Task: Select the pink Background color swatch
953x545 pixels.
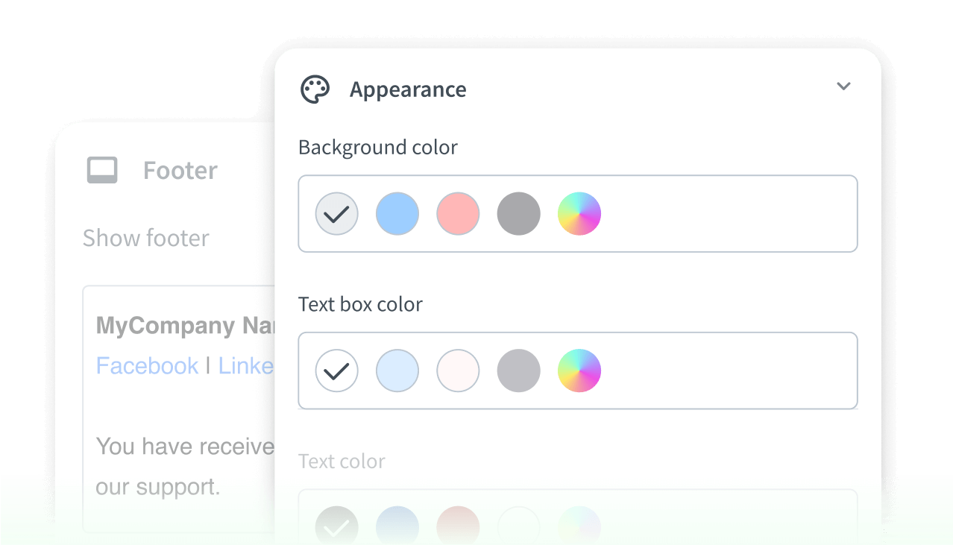Action: coord(458,214)
